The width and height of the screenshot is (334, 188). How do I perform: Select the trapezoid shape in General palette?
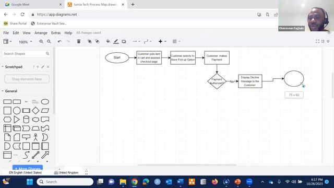(x=35, y=128)
